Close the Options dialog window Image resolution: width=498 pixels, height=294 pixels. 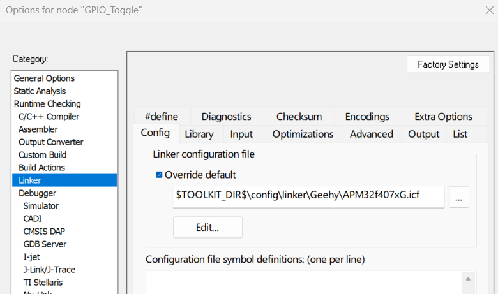tap(489, 10)
